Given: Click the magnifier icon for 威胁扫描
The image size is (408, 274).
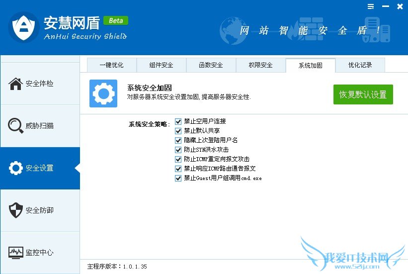Looking at the screenshot, I should coord(15,125).
